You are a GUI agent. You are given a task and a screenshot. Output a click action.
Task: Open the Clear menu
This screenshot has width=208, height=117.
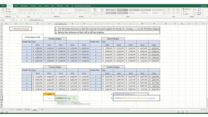186,14
